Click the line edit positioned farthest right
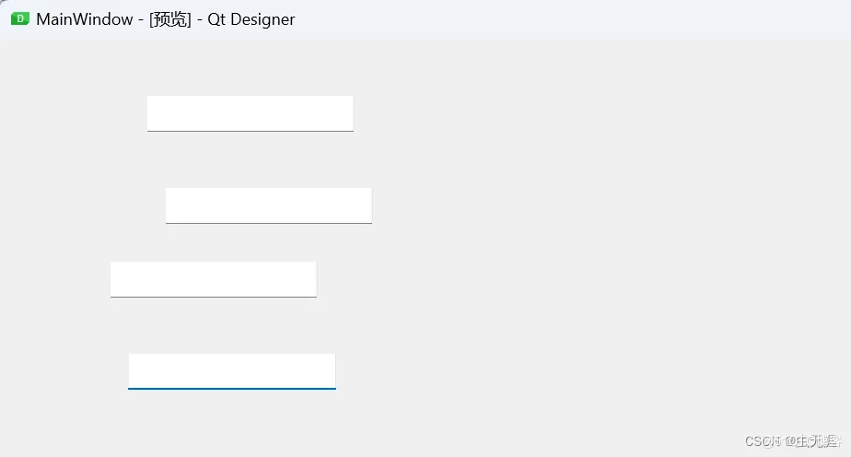 point(269,205)
